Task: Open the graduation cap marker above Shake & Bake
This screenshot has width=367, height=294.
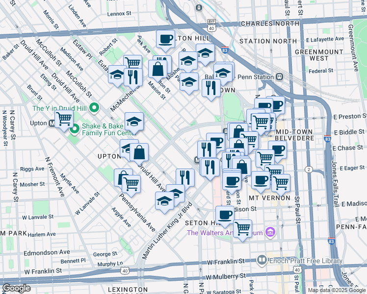Action: coord(134,122)
